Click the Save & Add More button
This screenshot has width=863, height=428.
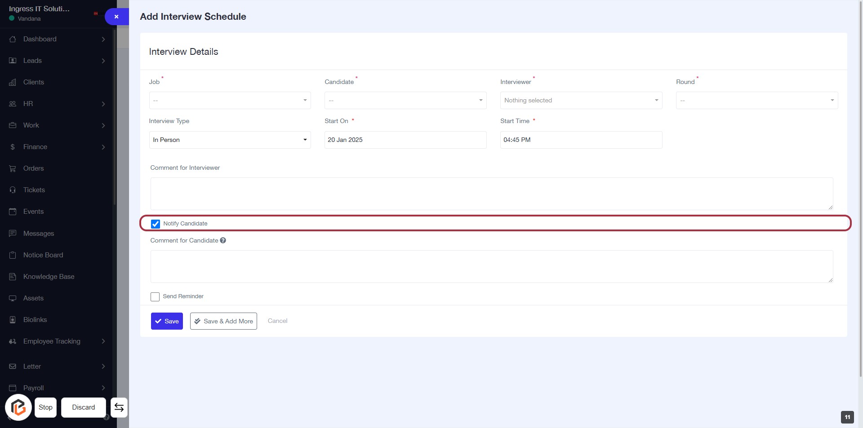click(223, 321)
